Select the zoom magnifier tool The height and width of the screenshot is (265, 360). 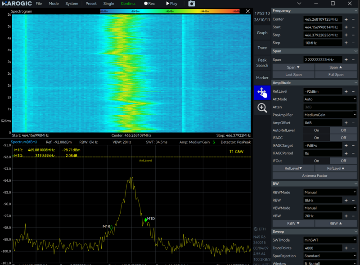[x=262, y=108]
